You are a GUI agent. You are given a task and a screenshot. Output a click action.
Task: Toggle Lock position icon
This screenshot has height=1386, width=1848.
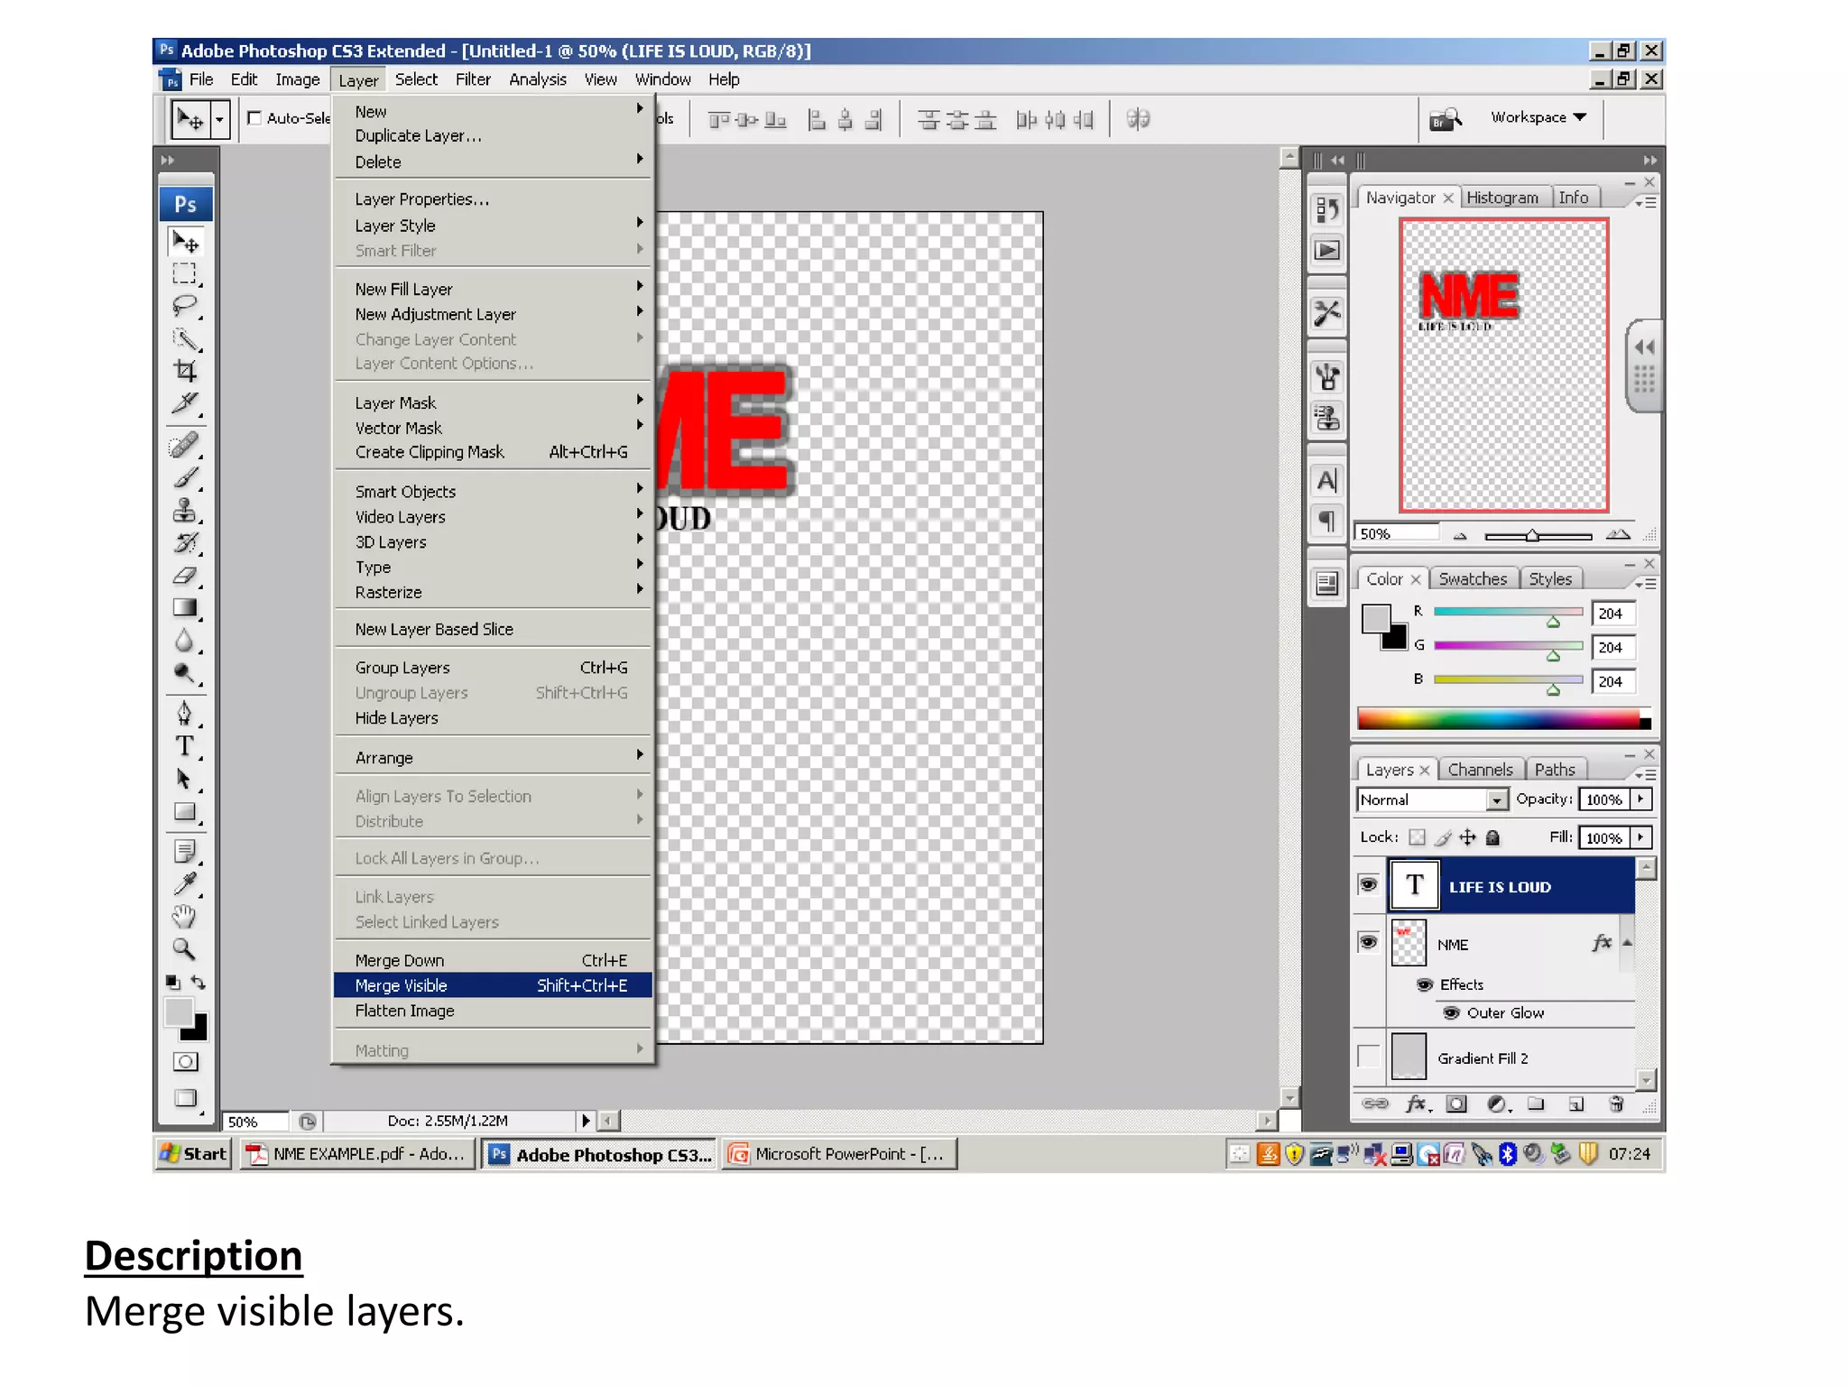(x=1468, y=837)
